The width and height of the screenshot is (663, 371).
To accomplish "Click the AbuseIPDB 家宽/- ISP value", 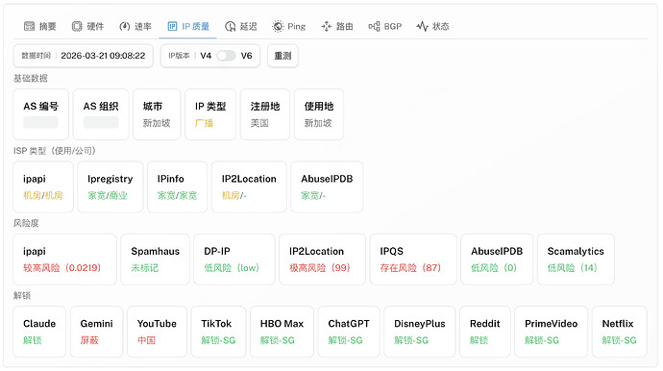I will [313, 195].
